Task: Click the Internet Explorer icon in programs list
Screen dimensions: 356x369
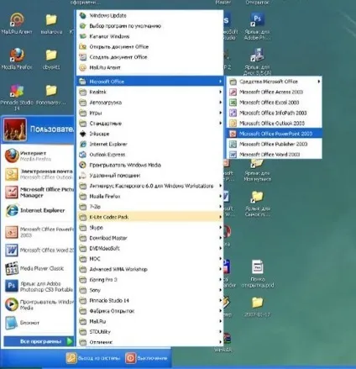Action: (x=82, y=144)
